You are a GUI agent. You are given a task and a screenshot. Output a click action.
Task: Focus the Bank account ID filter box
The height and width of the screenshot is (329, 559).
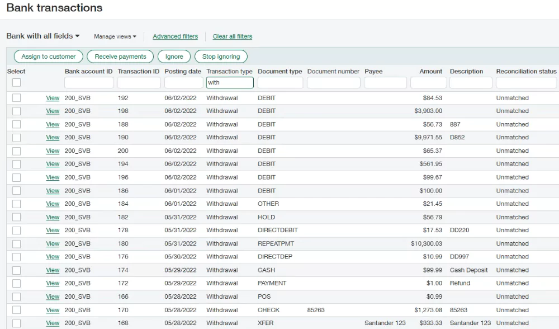(89, 83)
